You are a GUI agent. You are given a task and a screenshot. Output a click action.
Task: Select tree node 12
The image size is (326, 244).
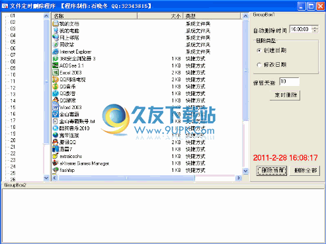point(13,88)
